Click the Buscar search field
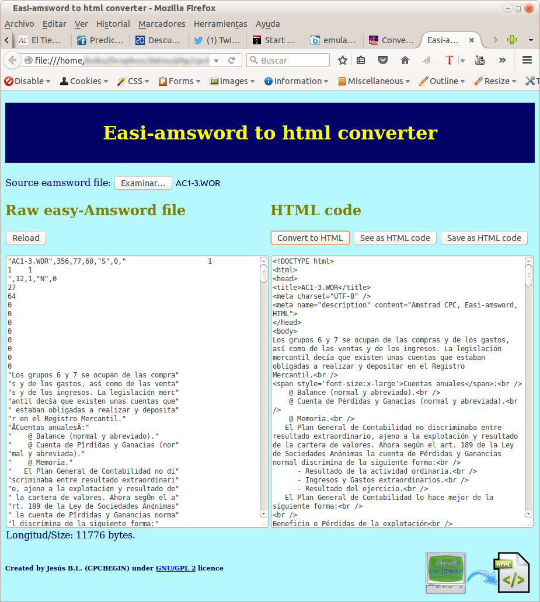The width and height of the screenshot is (540, 602). coord(288,60)
